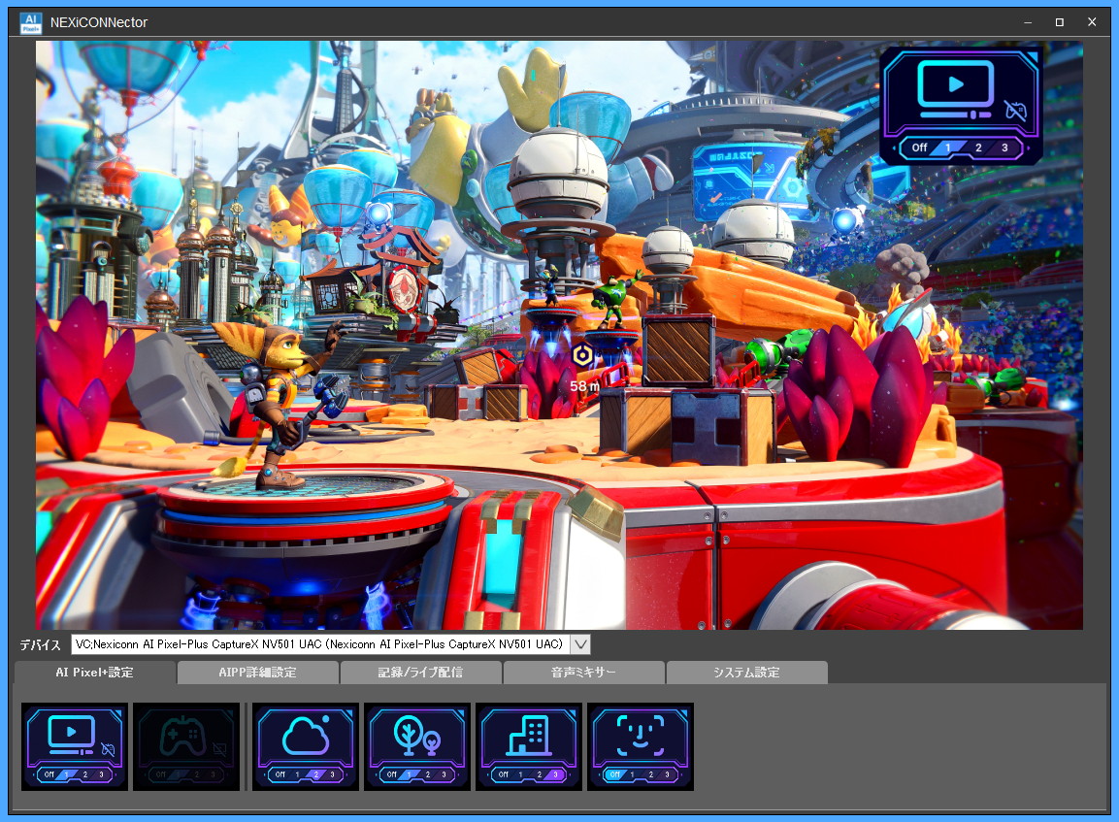
Task: Set video mode card level to Off
Action: (49, 774)
